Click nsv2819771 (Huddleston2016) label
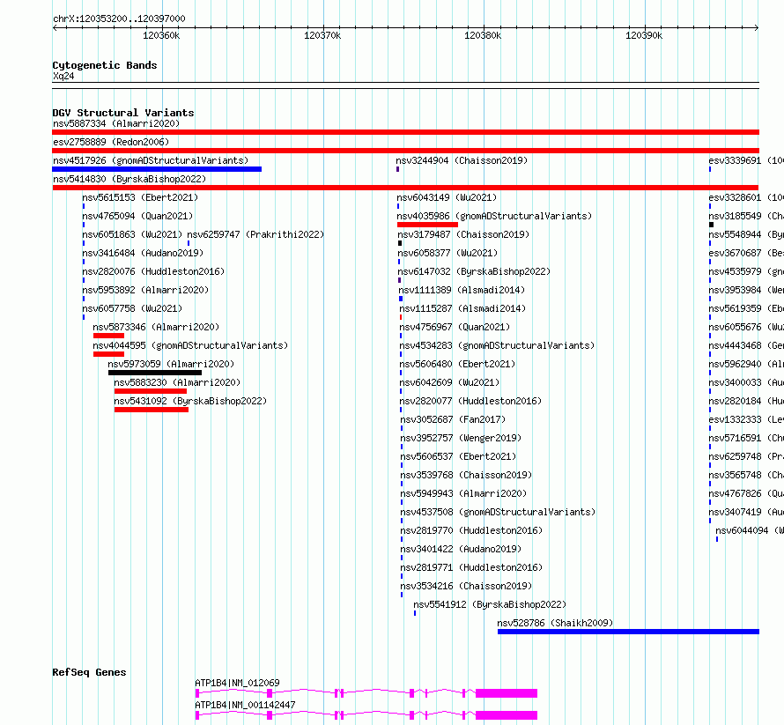The height and width of the screenshot is (725, 784). (x=472, y=567)
